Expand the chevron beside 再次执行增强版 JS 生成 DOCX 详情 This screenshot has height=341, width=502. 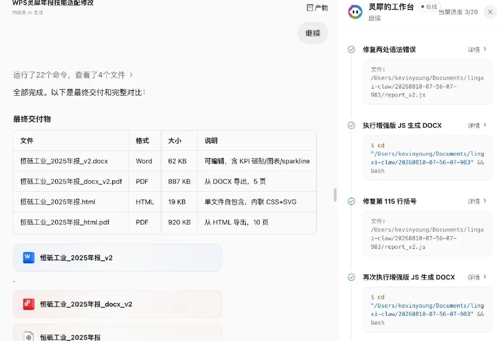click(x=485, y=276)
